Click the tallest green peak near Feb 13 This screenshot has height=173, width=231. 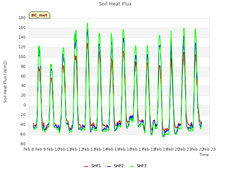tap(88, 23)
